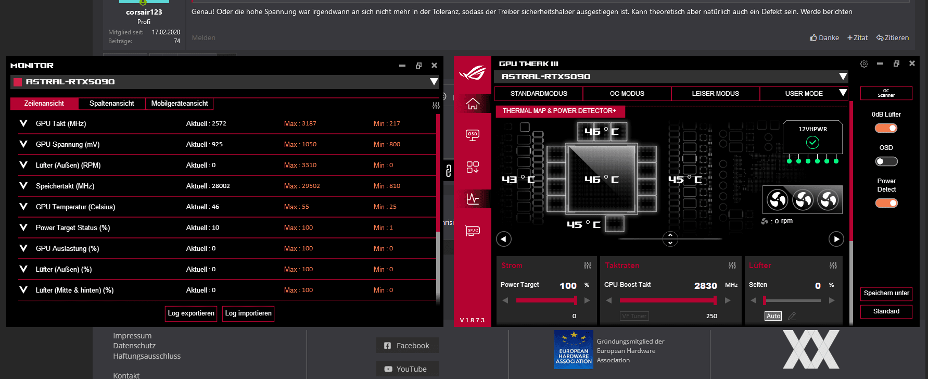Screen dimensions: 928x379
Task: Click the Standard reset button
Action: [886, 311]
